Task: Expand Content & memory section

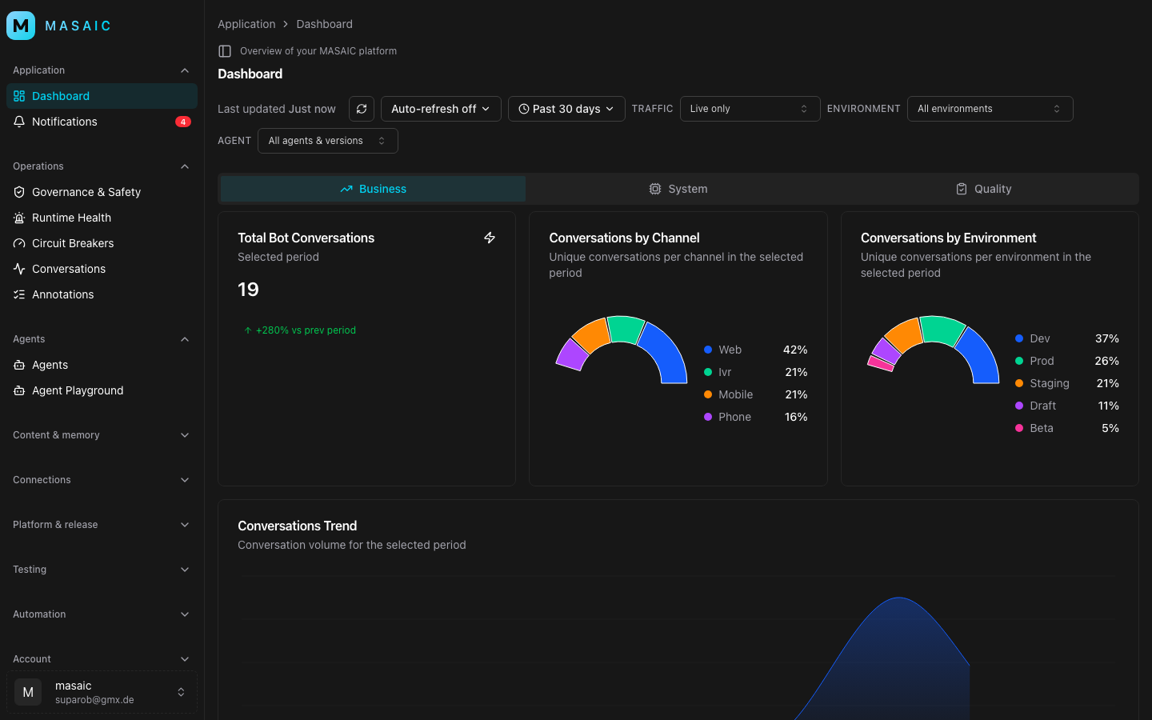Action: [102, 435]
